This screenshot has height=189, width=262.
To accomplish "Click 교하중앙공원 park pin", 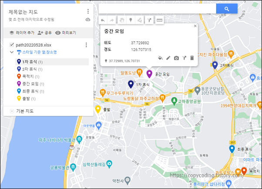I will tap(174, 101).
